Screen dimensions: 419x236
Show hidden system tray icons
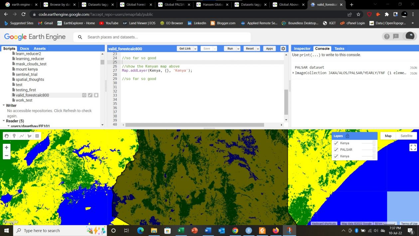click(344, 230)
